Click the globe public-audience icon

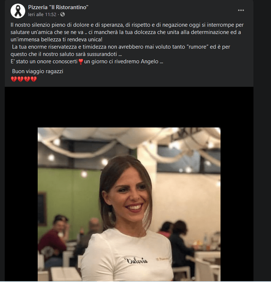(63, 14)
